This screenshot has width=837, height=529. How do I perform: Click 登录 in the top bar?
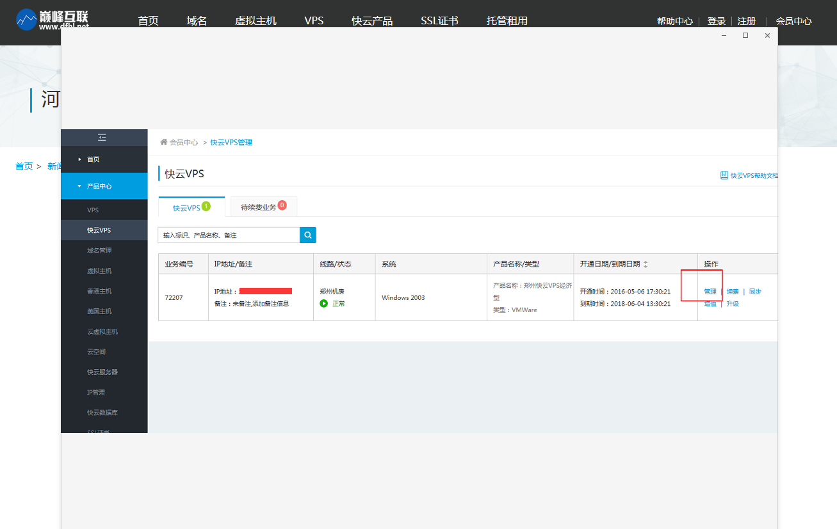(716, 21)
